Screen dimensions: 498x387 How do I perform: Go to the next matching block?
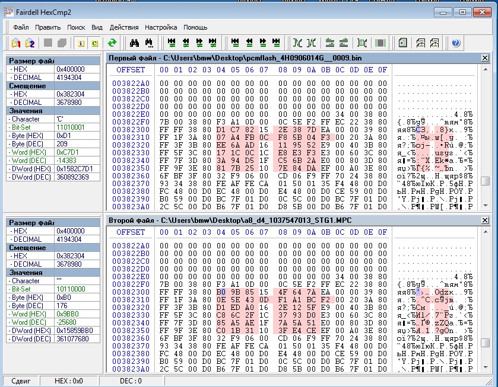pyautogui.click(x=262, y=43)
